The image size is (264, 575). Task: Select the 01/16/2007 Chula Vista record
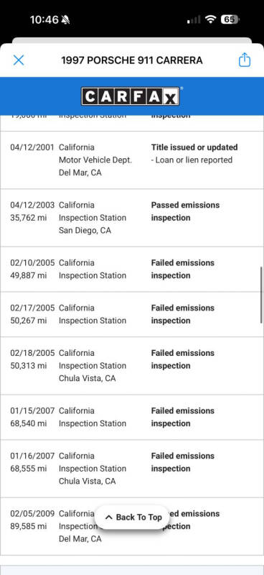point(132,469)
